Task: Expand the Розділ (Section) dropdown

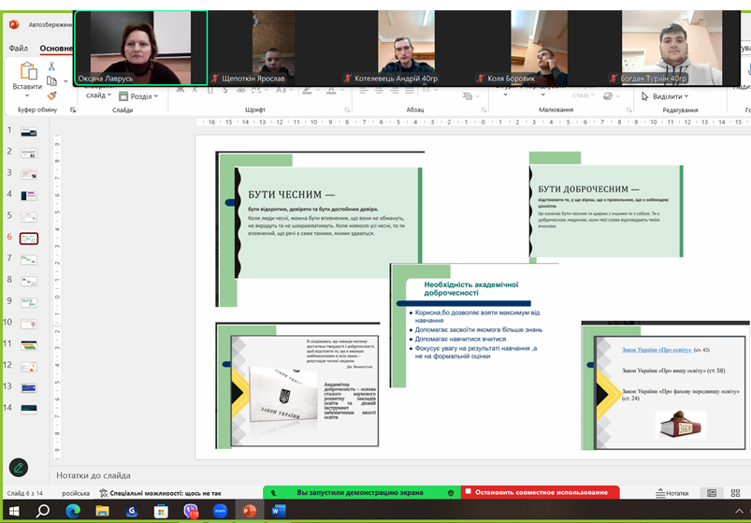Action: click(x=140, y=95)
